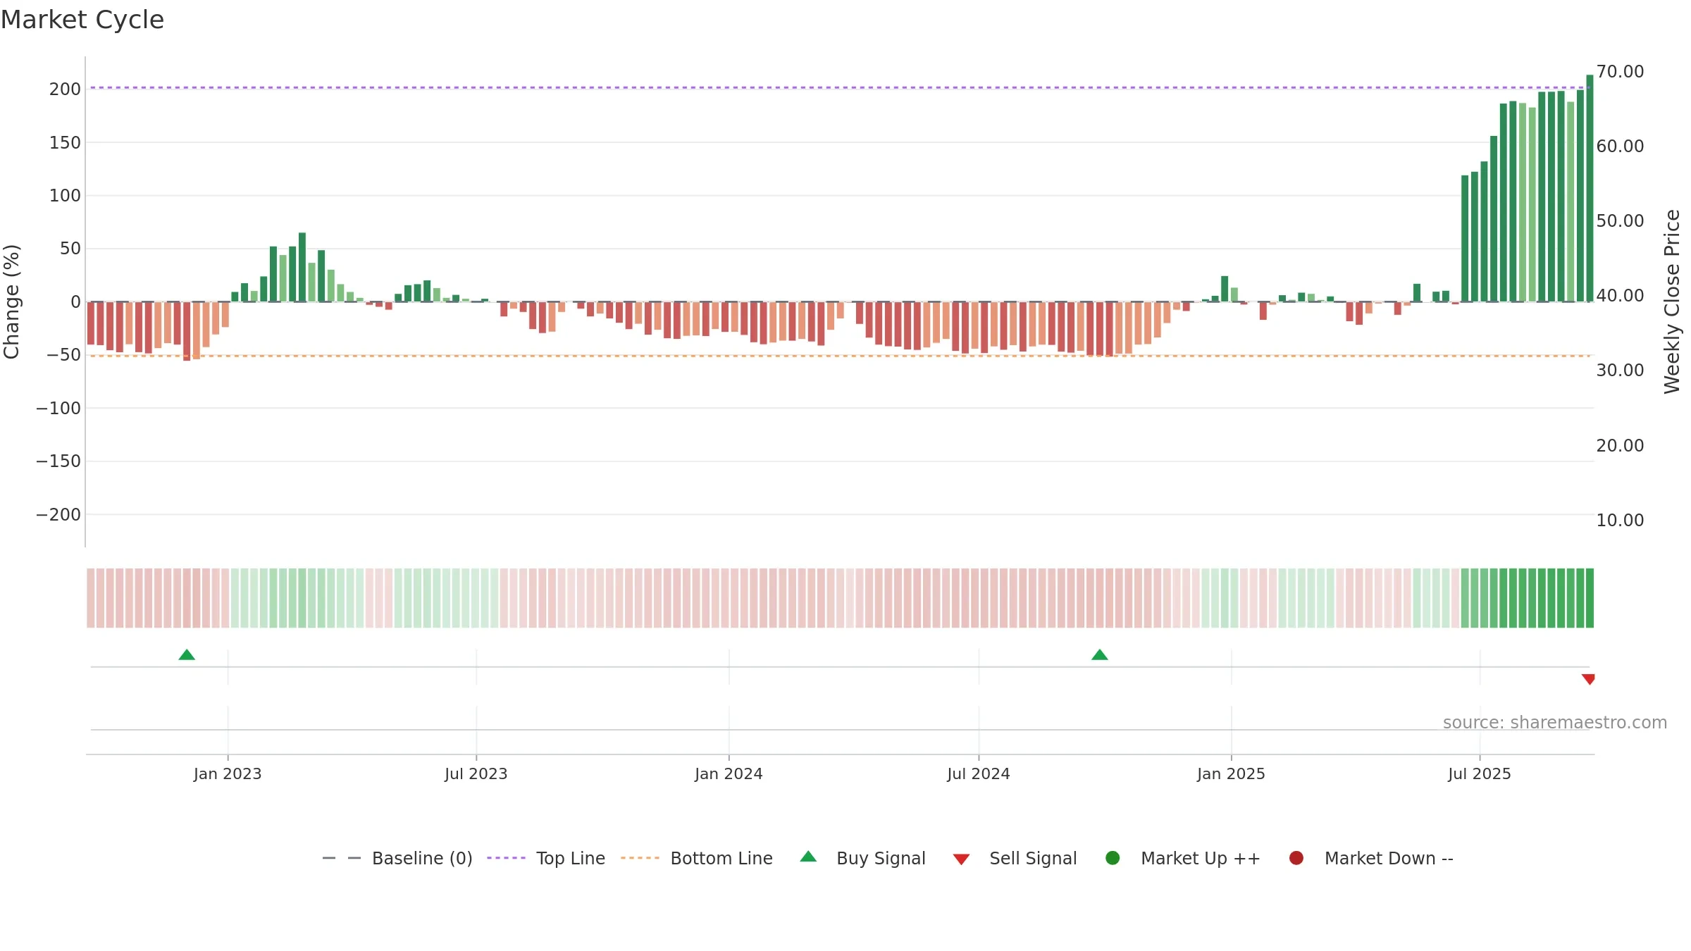1691x951 pixels.
Task: Click the 20.00 price axis label
Action: point(1620,446)
